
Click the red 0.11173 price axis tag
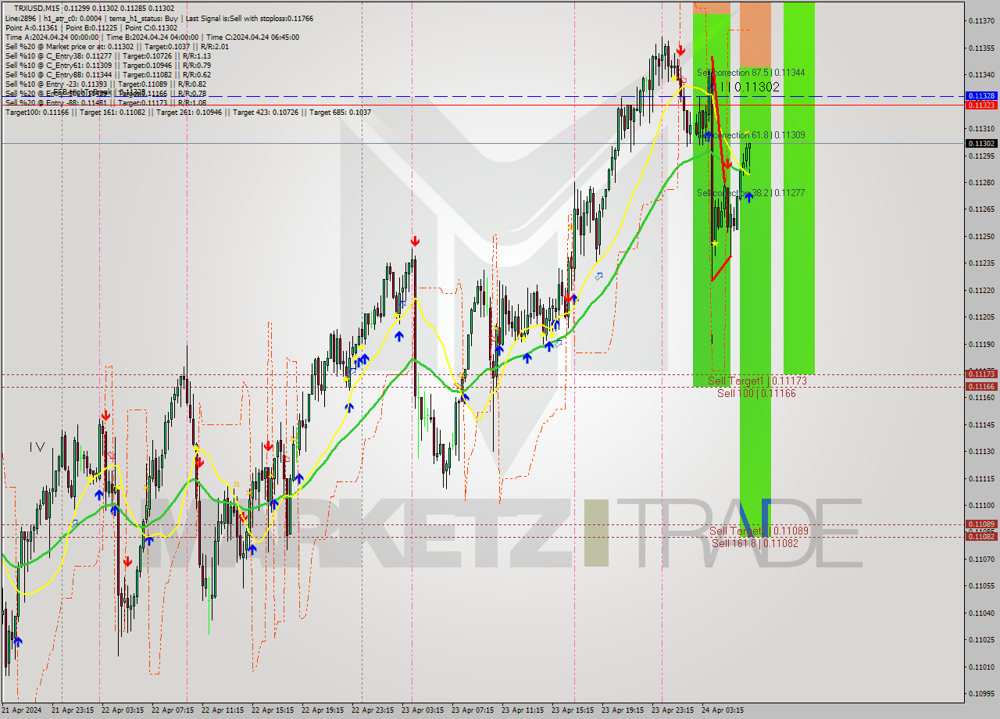[980, 374]
